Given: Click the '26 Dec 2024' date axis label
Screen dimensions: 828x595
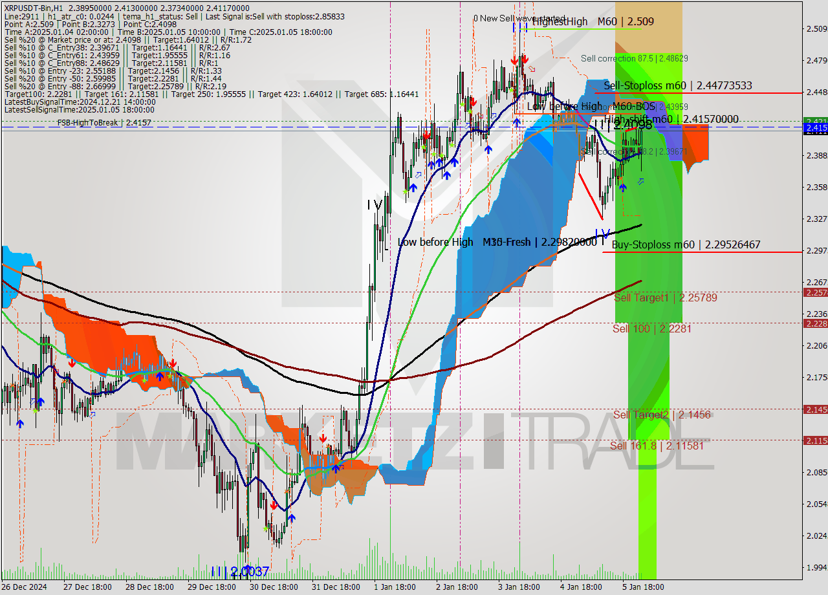Looking at the screenshot, I should [x=25, y=587].
